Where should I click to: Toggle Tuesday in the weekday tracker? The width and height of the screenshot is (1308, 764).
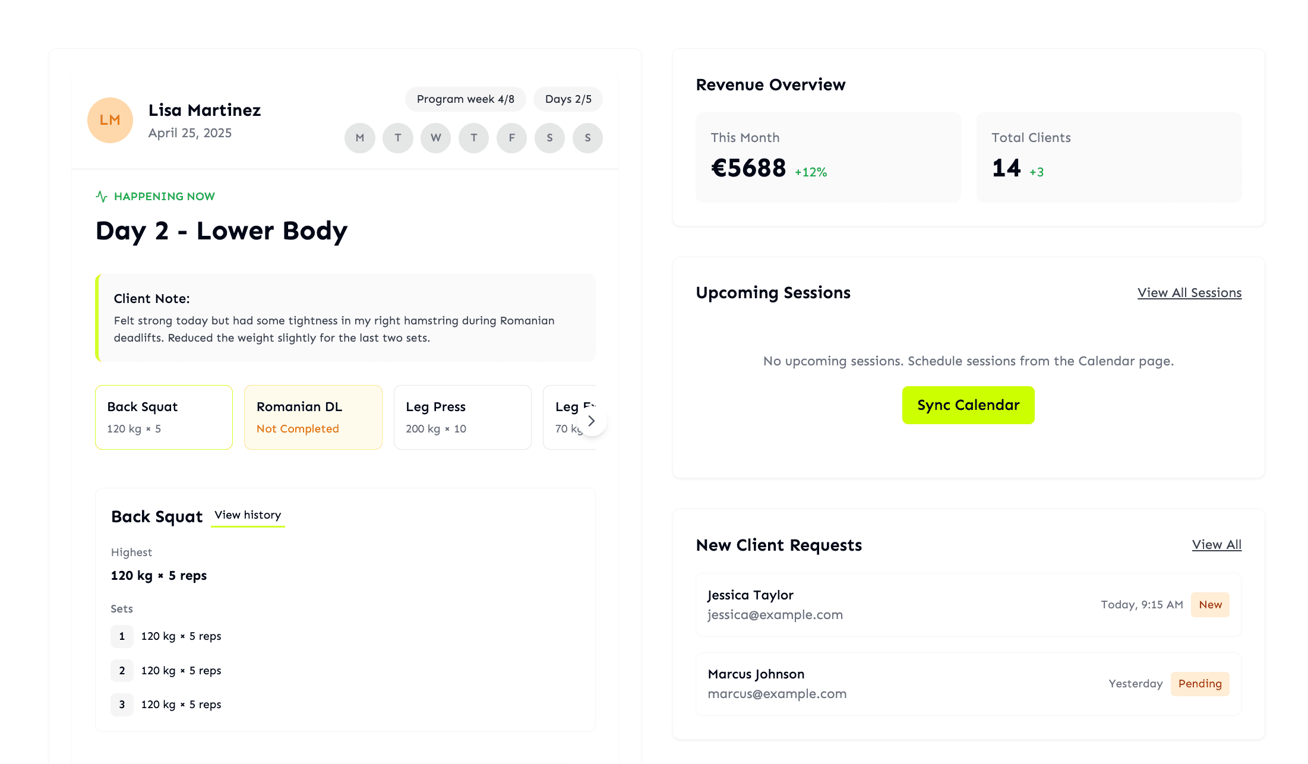tap(397, 138)
